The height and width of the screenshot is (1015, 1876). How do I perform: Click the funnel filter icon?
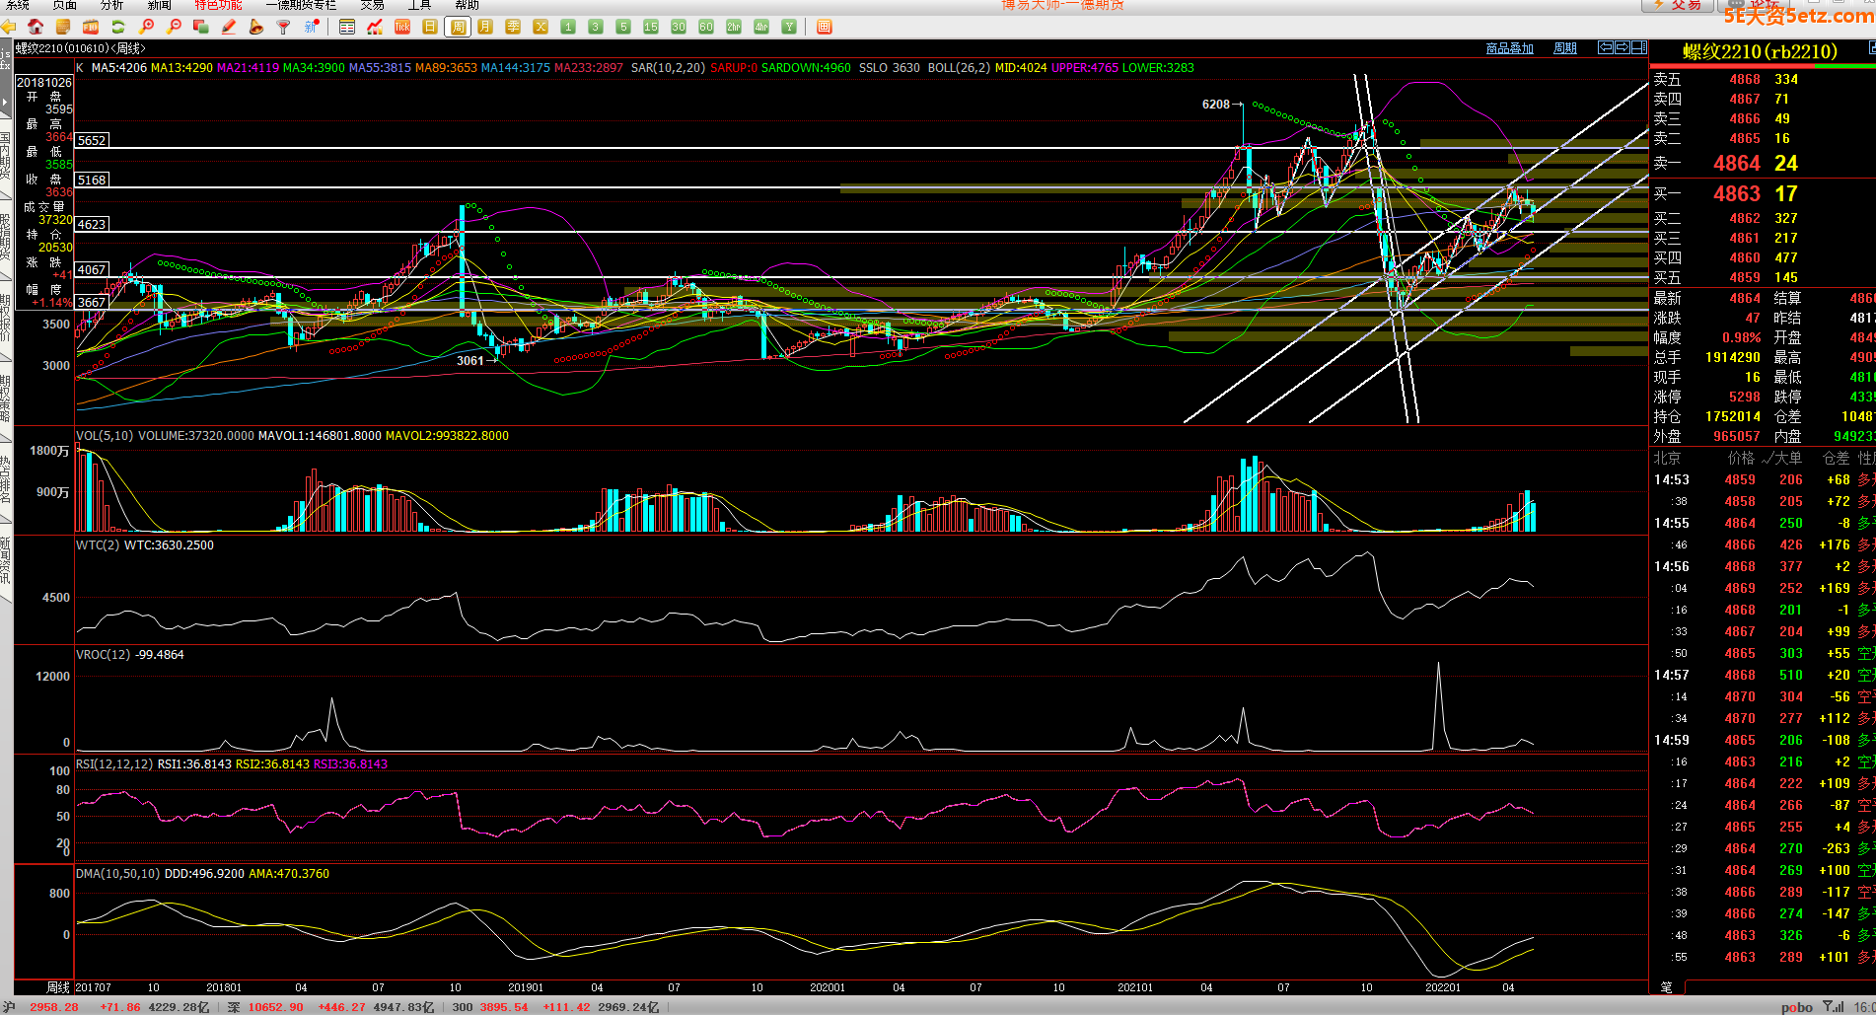pyautogui.click(x=284, y=27)
